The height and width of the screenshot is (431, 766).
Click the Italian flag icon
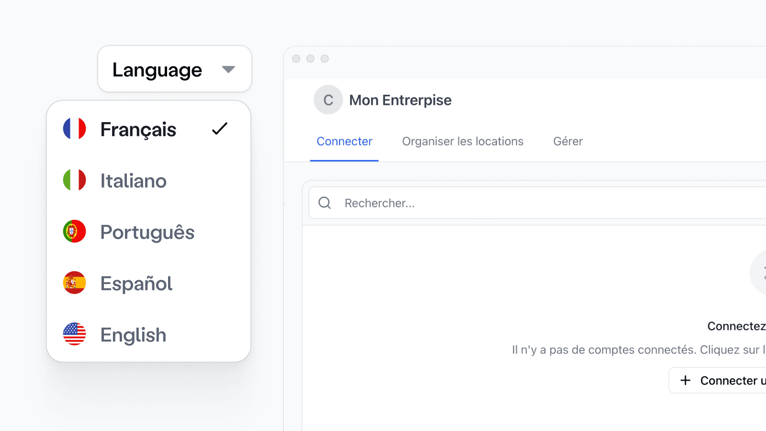[75, 180]
